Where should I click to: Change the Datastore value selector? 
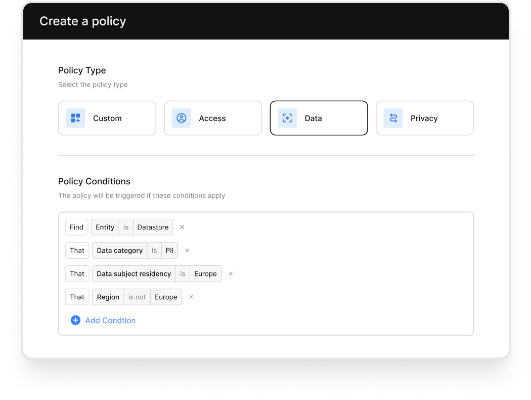(153, 227)
